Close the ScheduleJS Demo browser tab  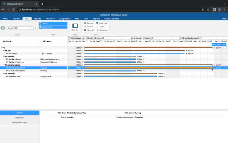pos(36,4)
